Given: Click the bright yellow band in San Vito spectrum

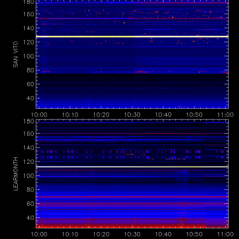Looking at the screenshot, I should pos(132,36).
